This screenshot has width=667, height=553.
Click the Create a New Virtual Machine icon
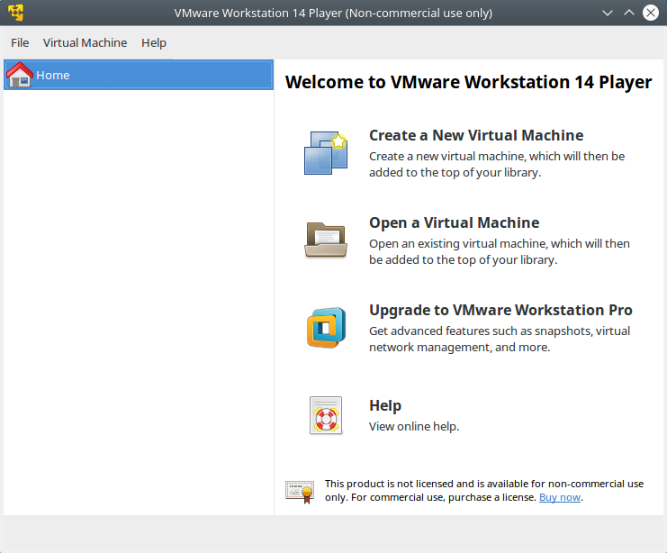(326, 153)
